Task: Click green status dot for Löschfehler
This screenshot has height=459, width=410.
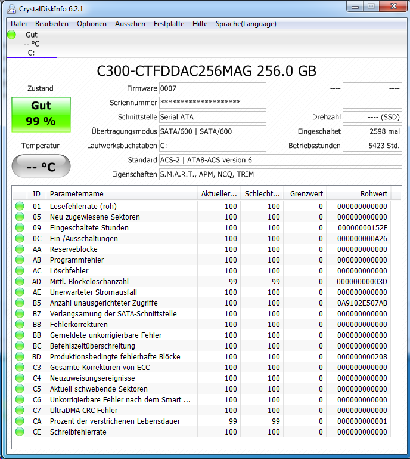Action: point(20,270)
